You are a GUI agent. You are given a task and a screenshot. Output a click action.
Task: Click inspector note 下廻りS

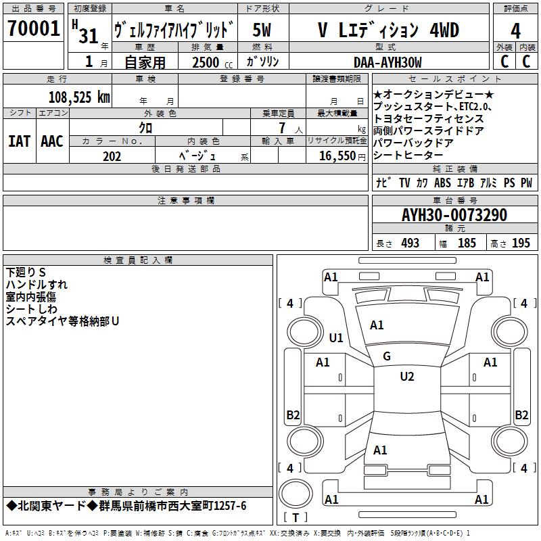(26, 273)
